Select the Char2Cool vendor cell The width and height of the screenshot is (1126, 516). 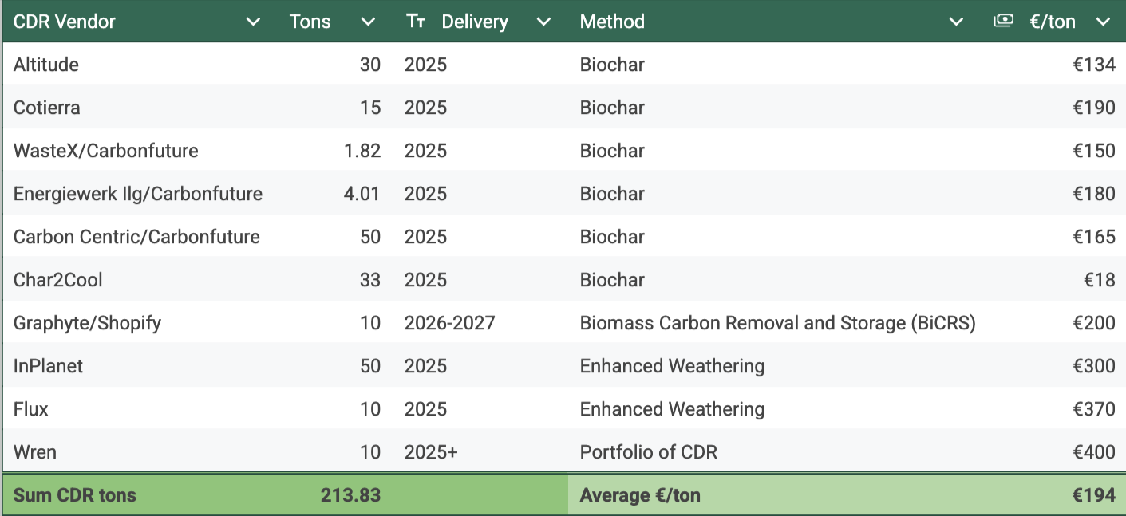(58, 280)
